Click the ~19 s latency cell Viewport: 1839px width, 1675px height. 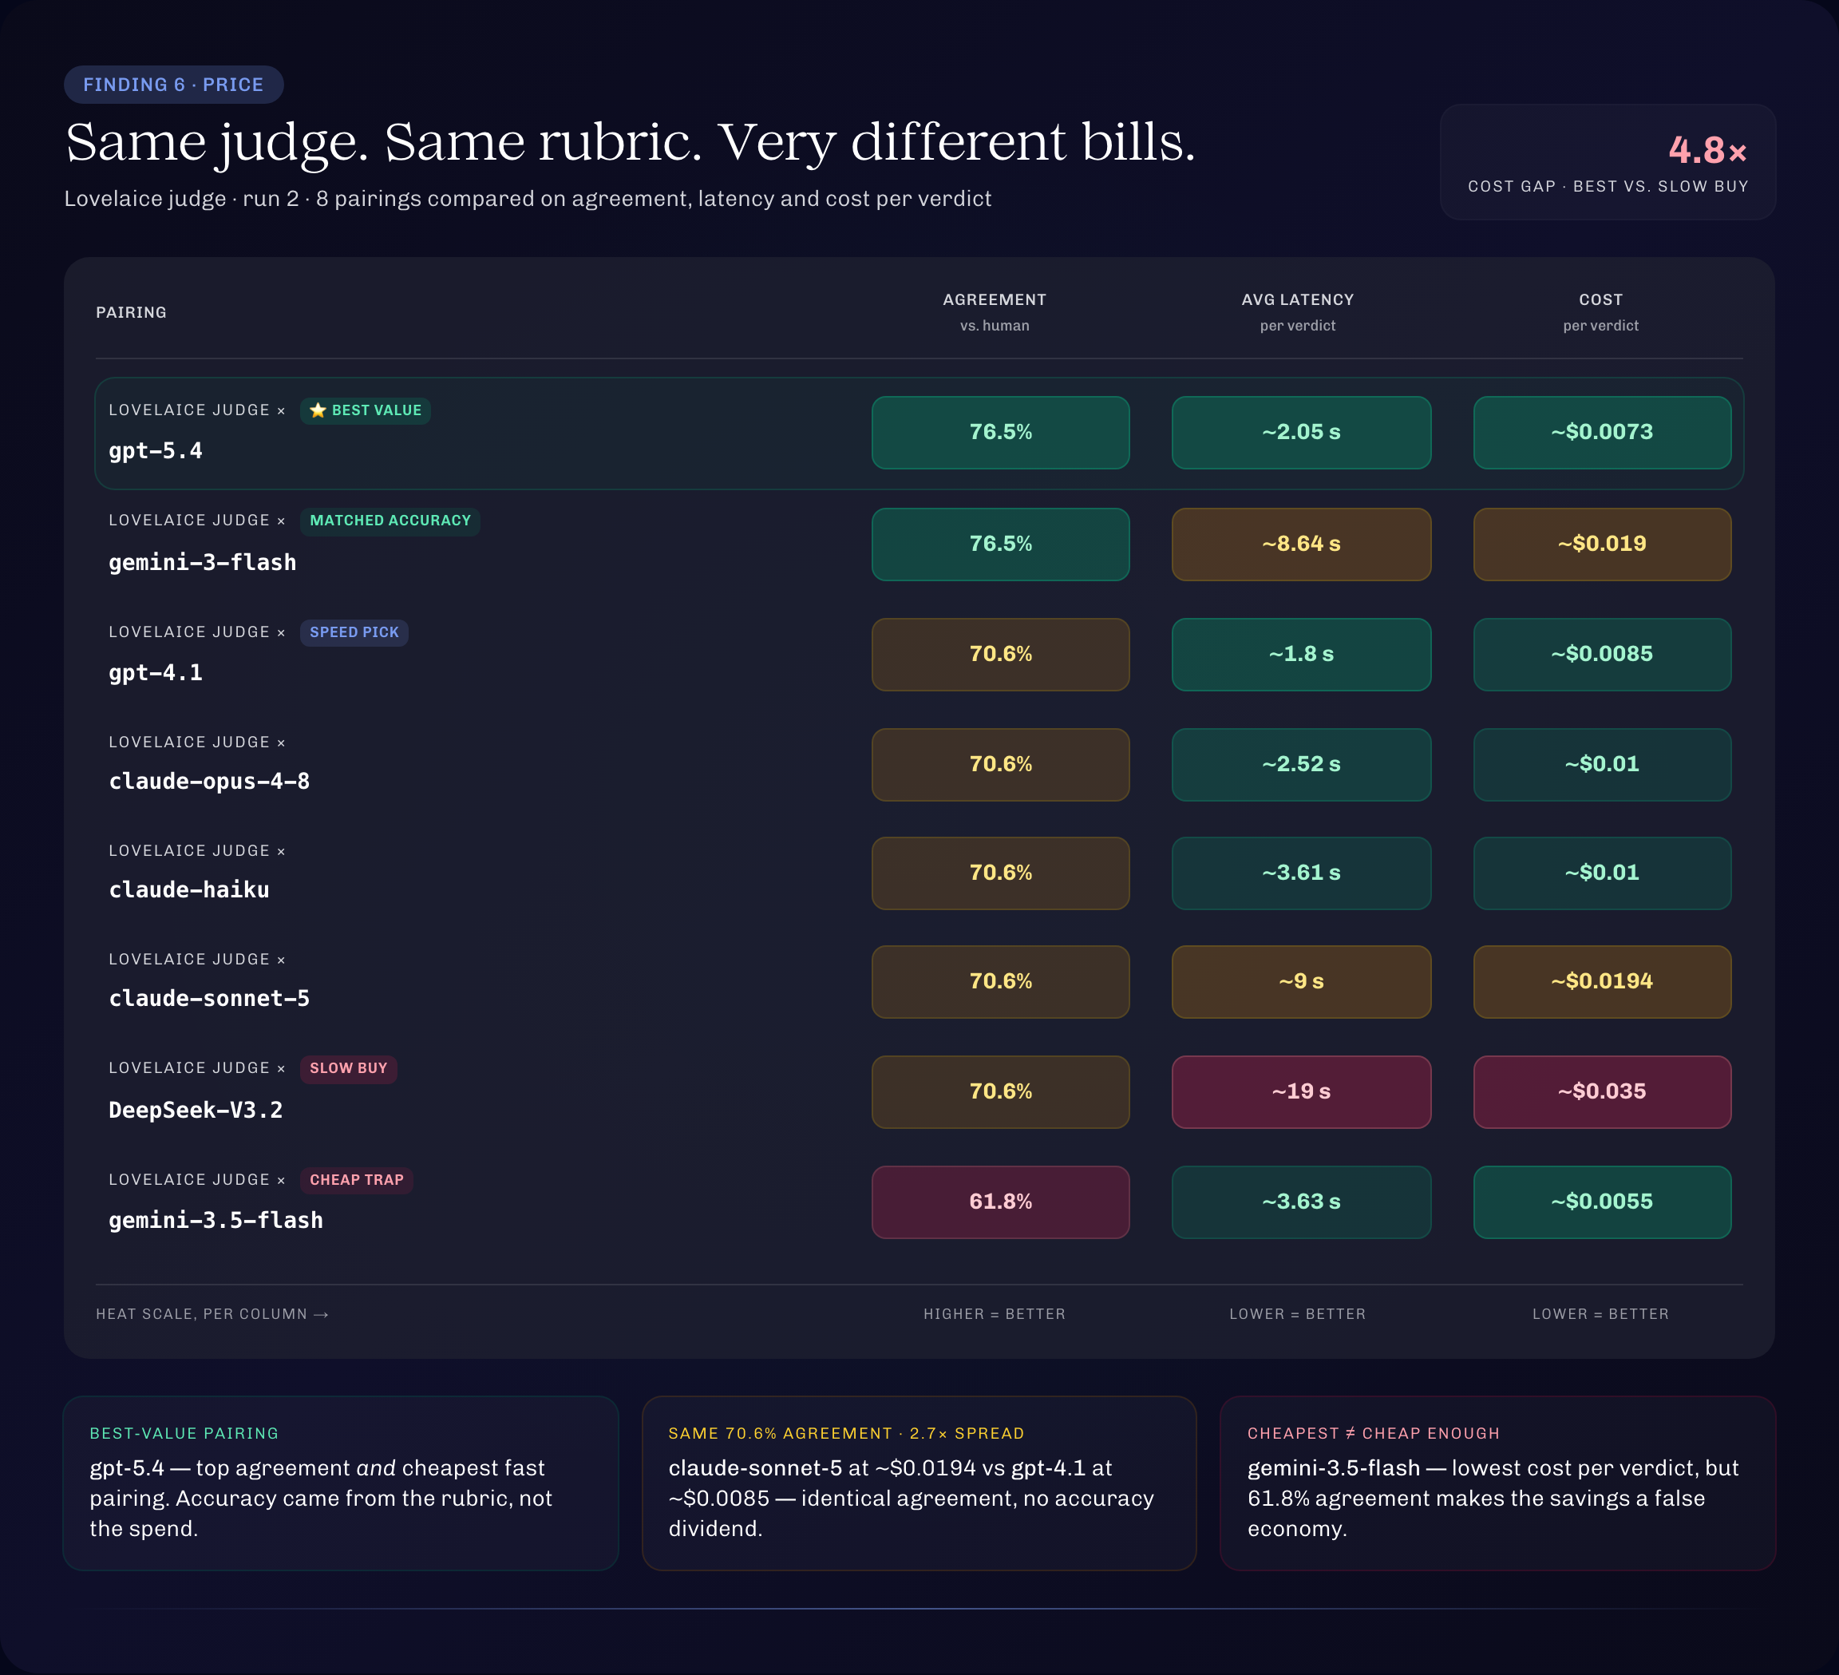[1301, 1092]
